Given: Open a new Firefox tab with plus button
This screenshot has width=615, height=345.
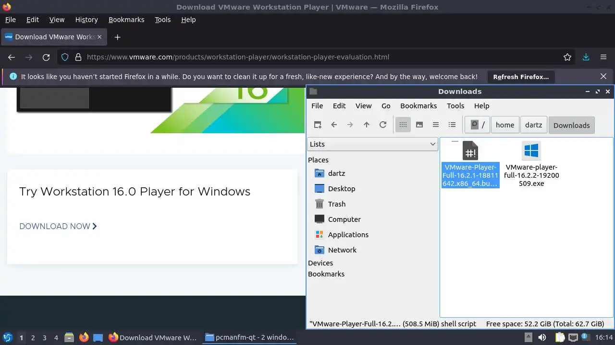Looking at the screenshot, I should tap(117, 37).
